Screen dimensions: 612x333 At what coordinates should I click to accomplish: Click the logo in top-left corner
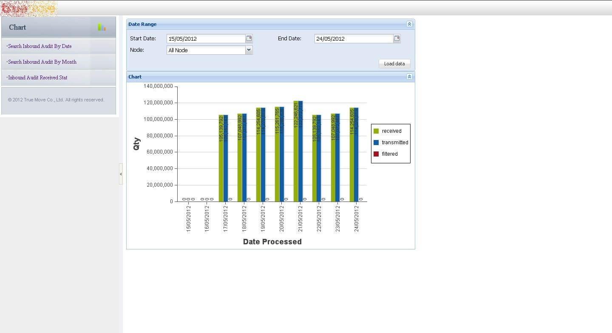pyautogui.click(x=29, y=8)
